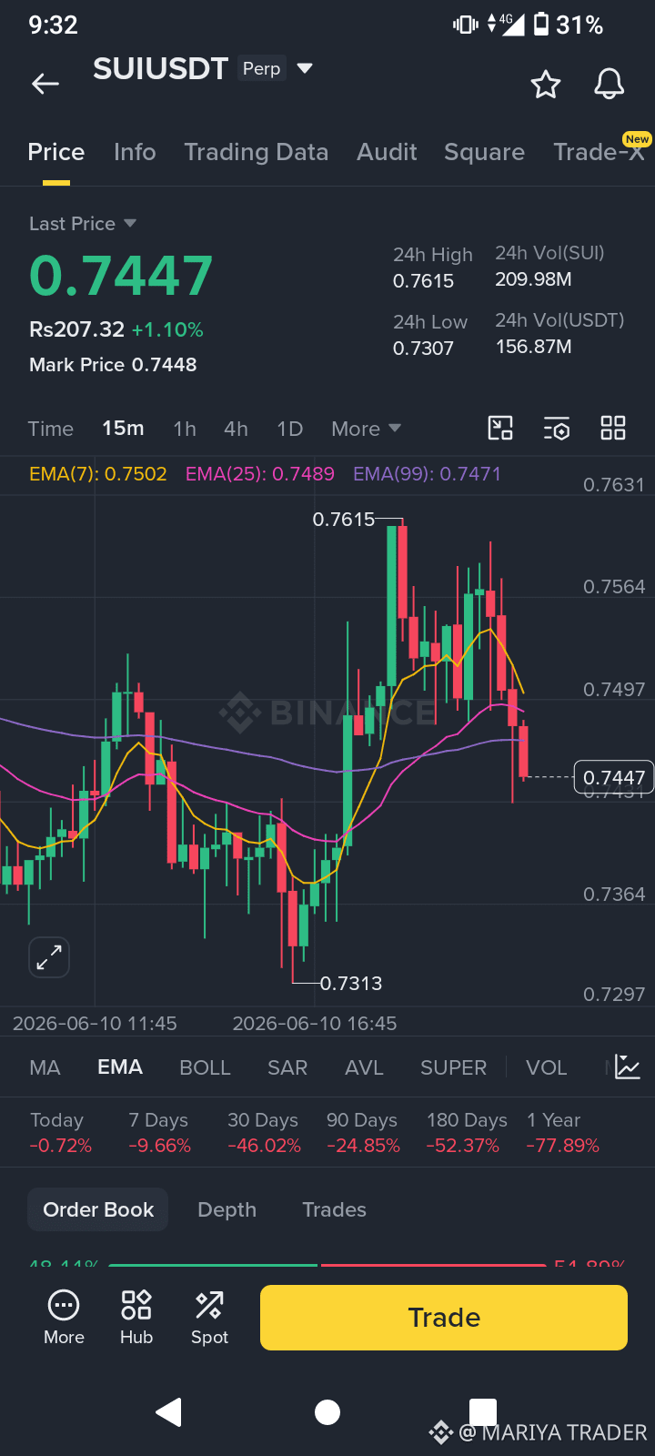Expand the Last Price dropdown

click(x=83, y=224)
